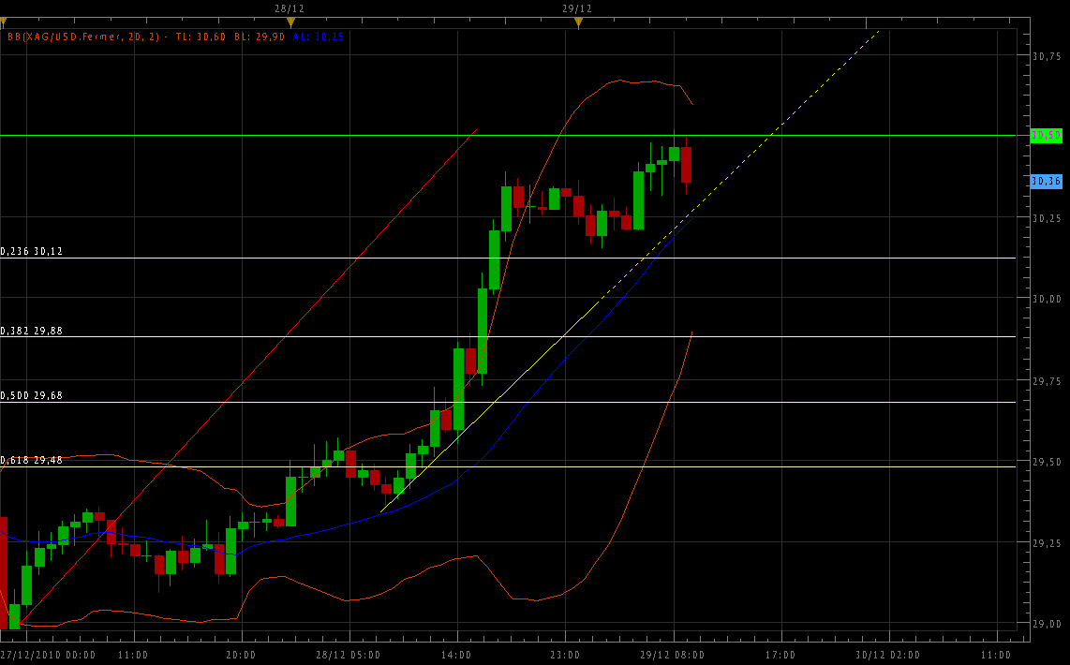Click the orange marker at top-left corner
This screenshot has width=1070, height=665.
[x=3, y=22]
